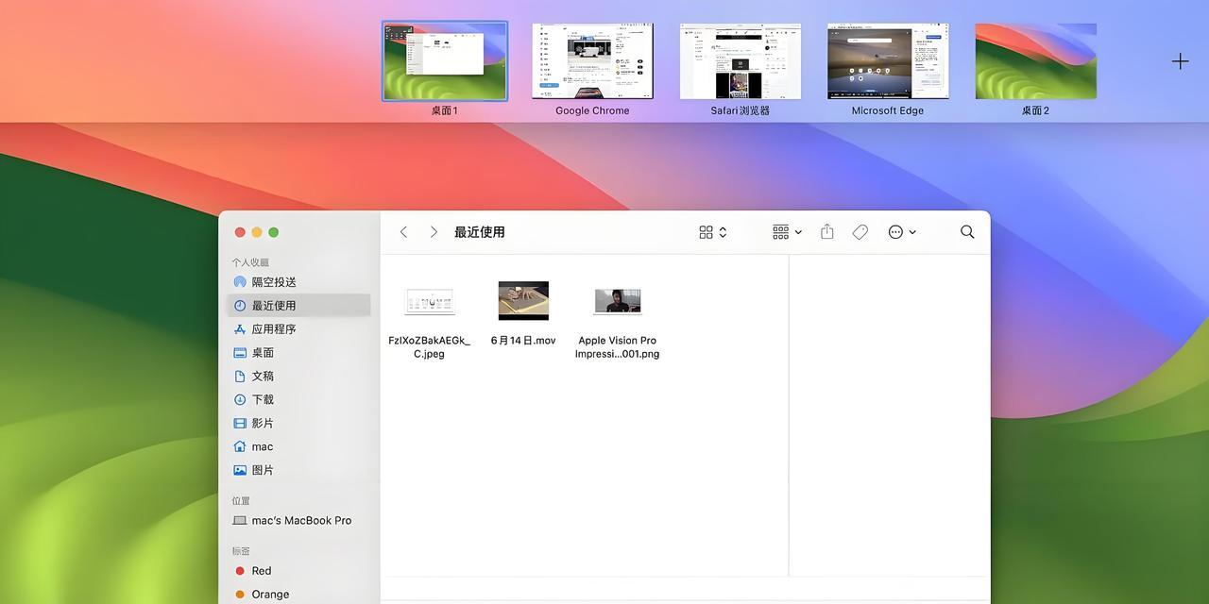This screenshot has width=1209, height=604.
Task: Click the MacBook Pro laptop icon
Action: [240, 520]
